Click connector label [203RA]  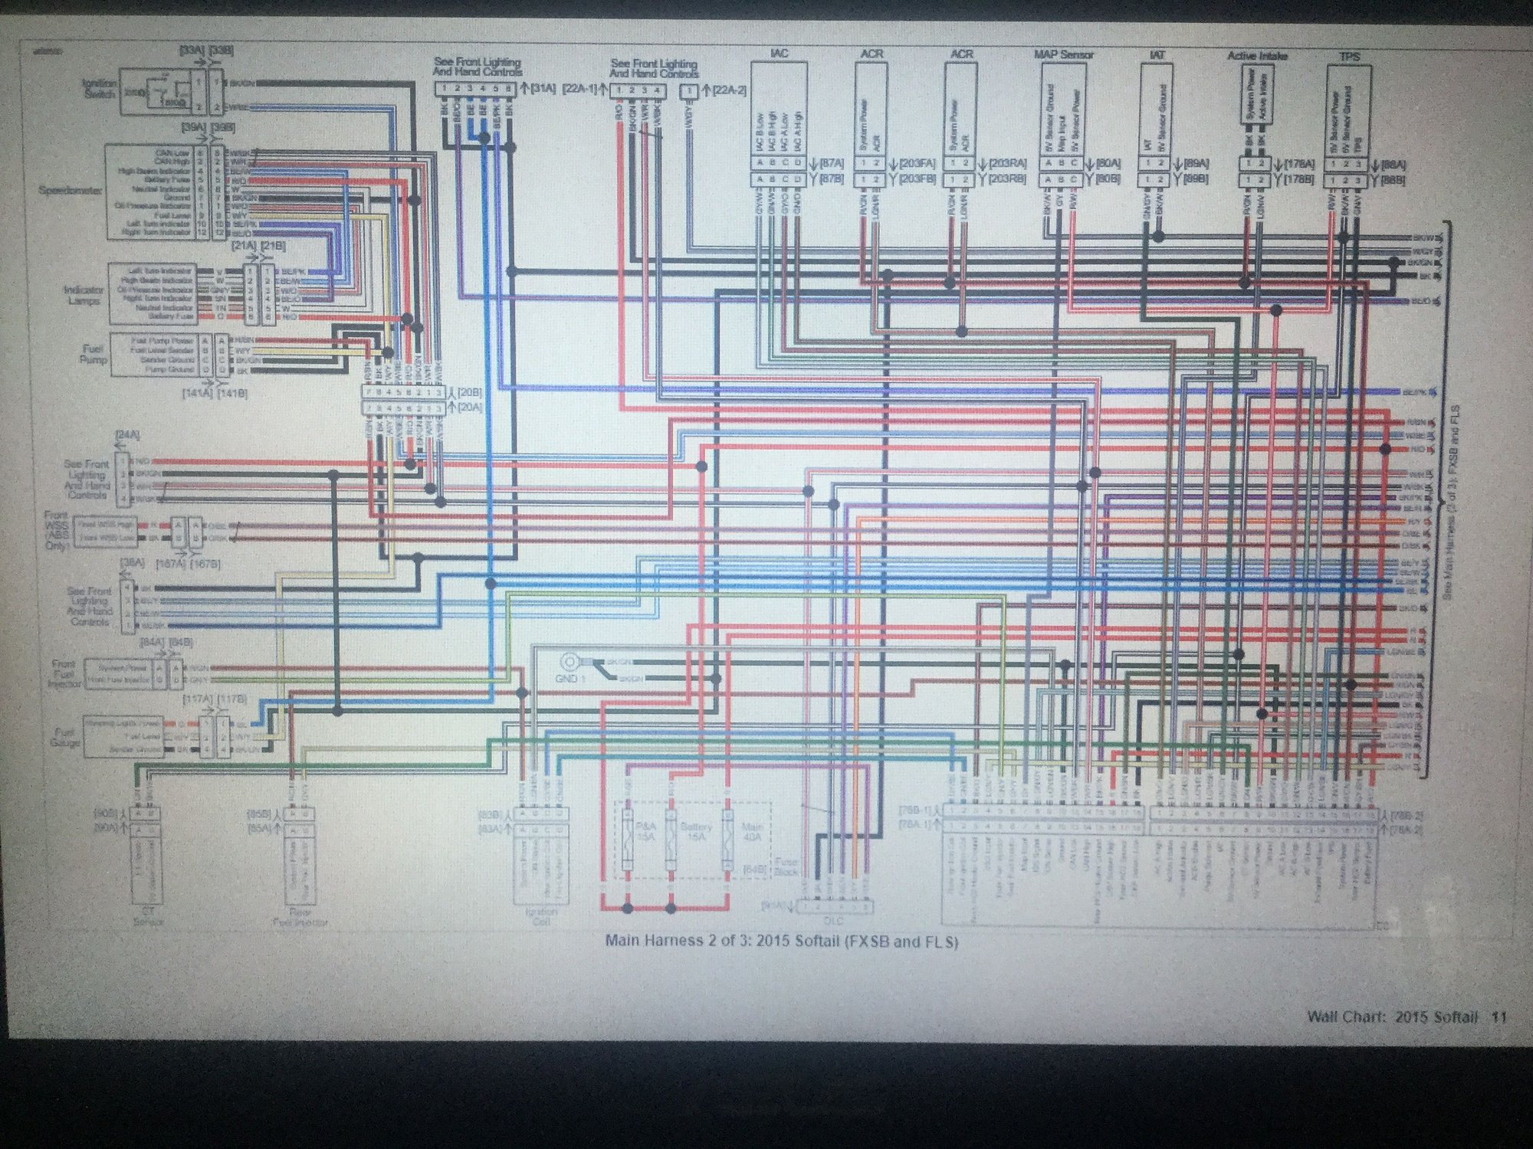(x=1006, y=163)
